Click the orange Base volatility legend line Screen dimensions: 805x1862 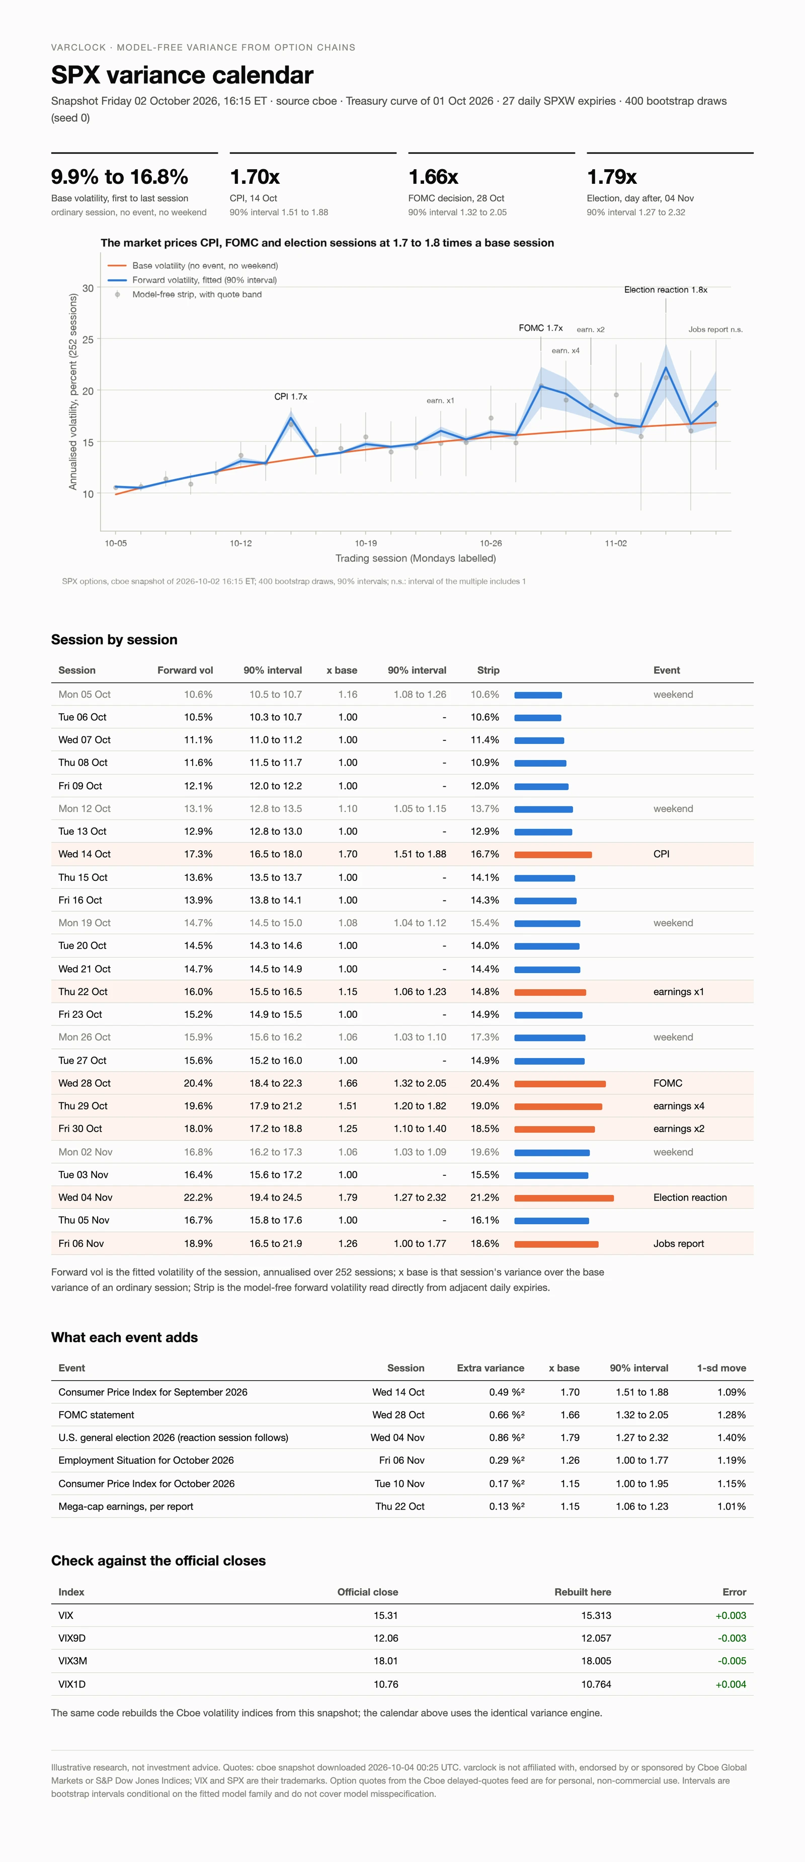click(x=117, y=266)
